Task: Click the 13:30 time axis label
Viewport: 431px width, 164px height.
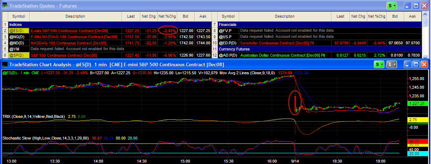Action: [x=55, y=161]
